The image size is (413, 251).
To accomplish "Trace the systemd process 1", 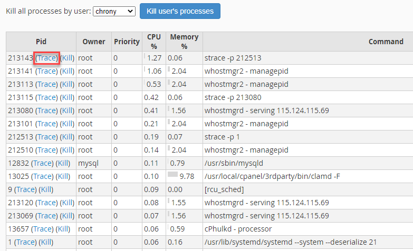I will pyautogui.click(x=25, y=242).
